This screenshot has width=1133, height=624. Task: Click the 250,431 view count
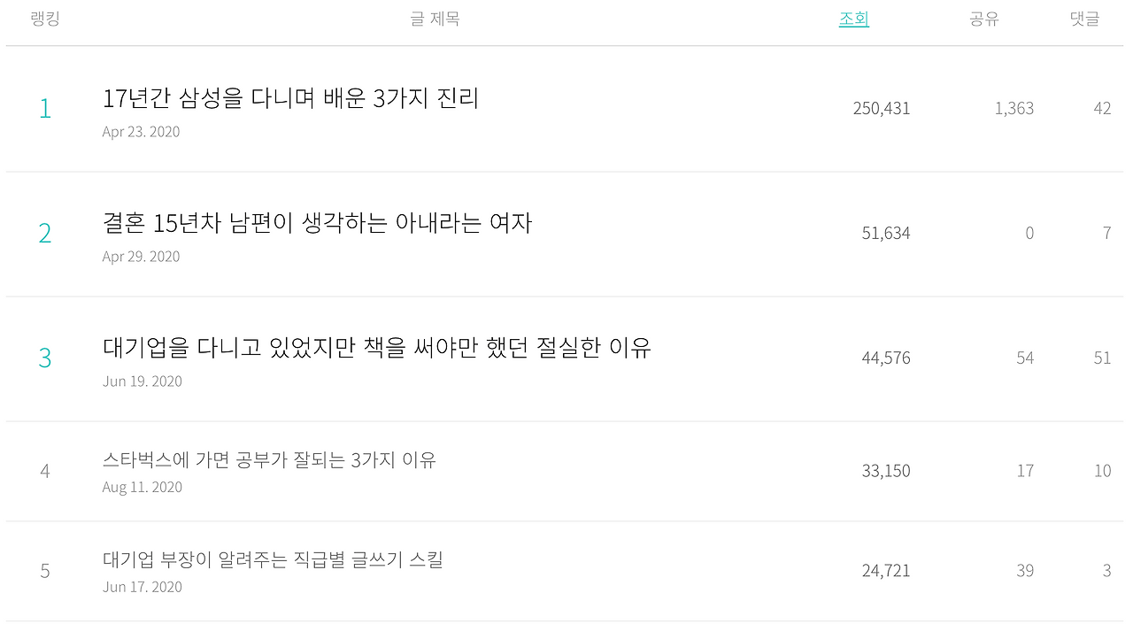point(883,108)
